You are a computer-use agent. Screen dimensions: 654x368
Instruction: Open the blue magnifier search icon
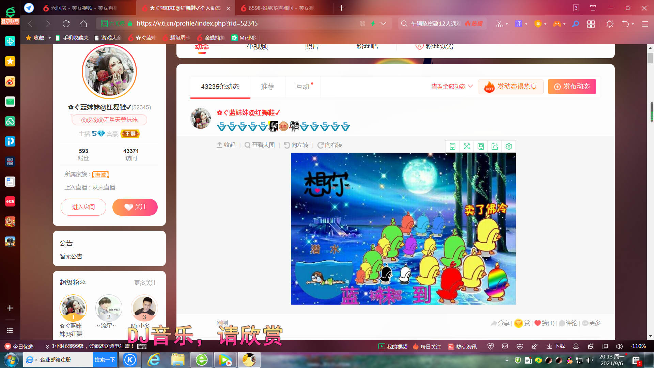tap(575, 24)
